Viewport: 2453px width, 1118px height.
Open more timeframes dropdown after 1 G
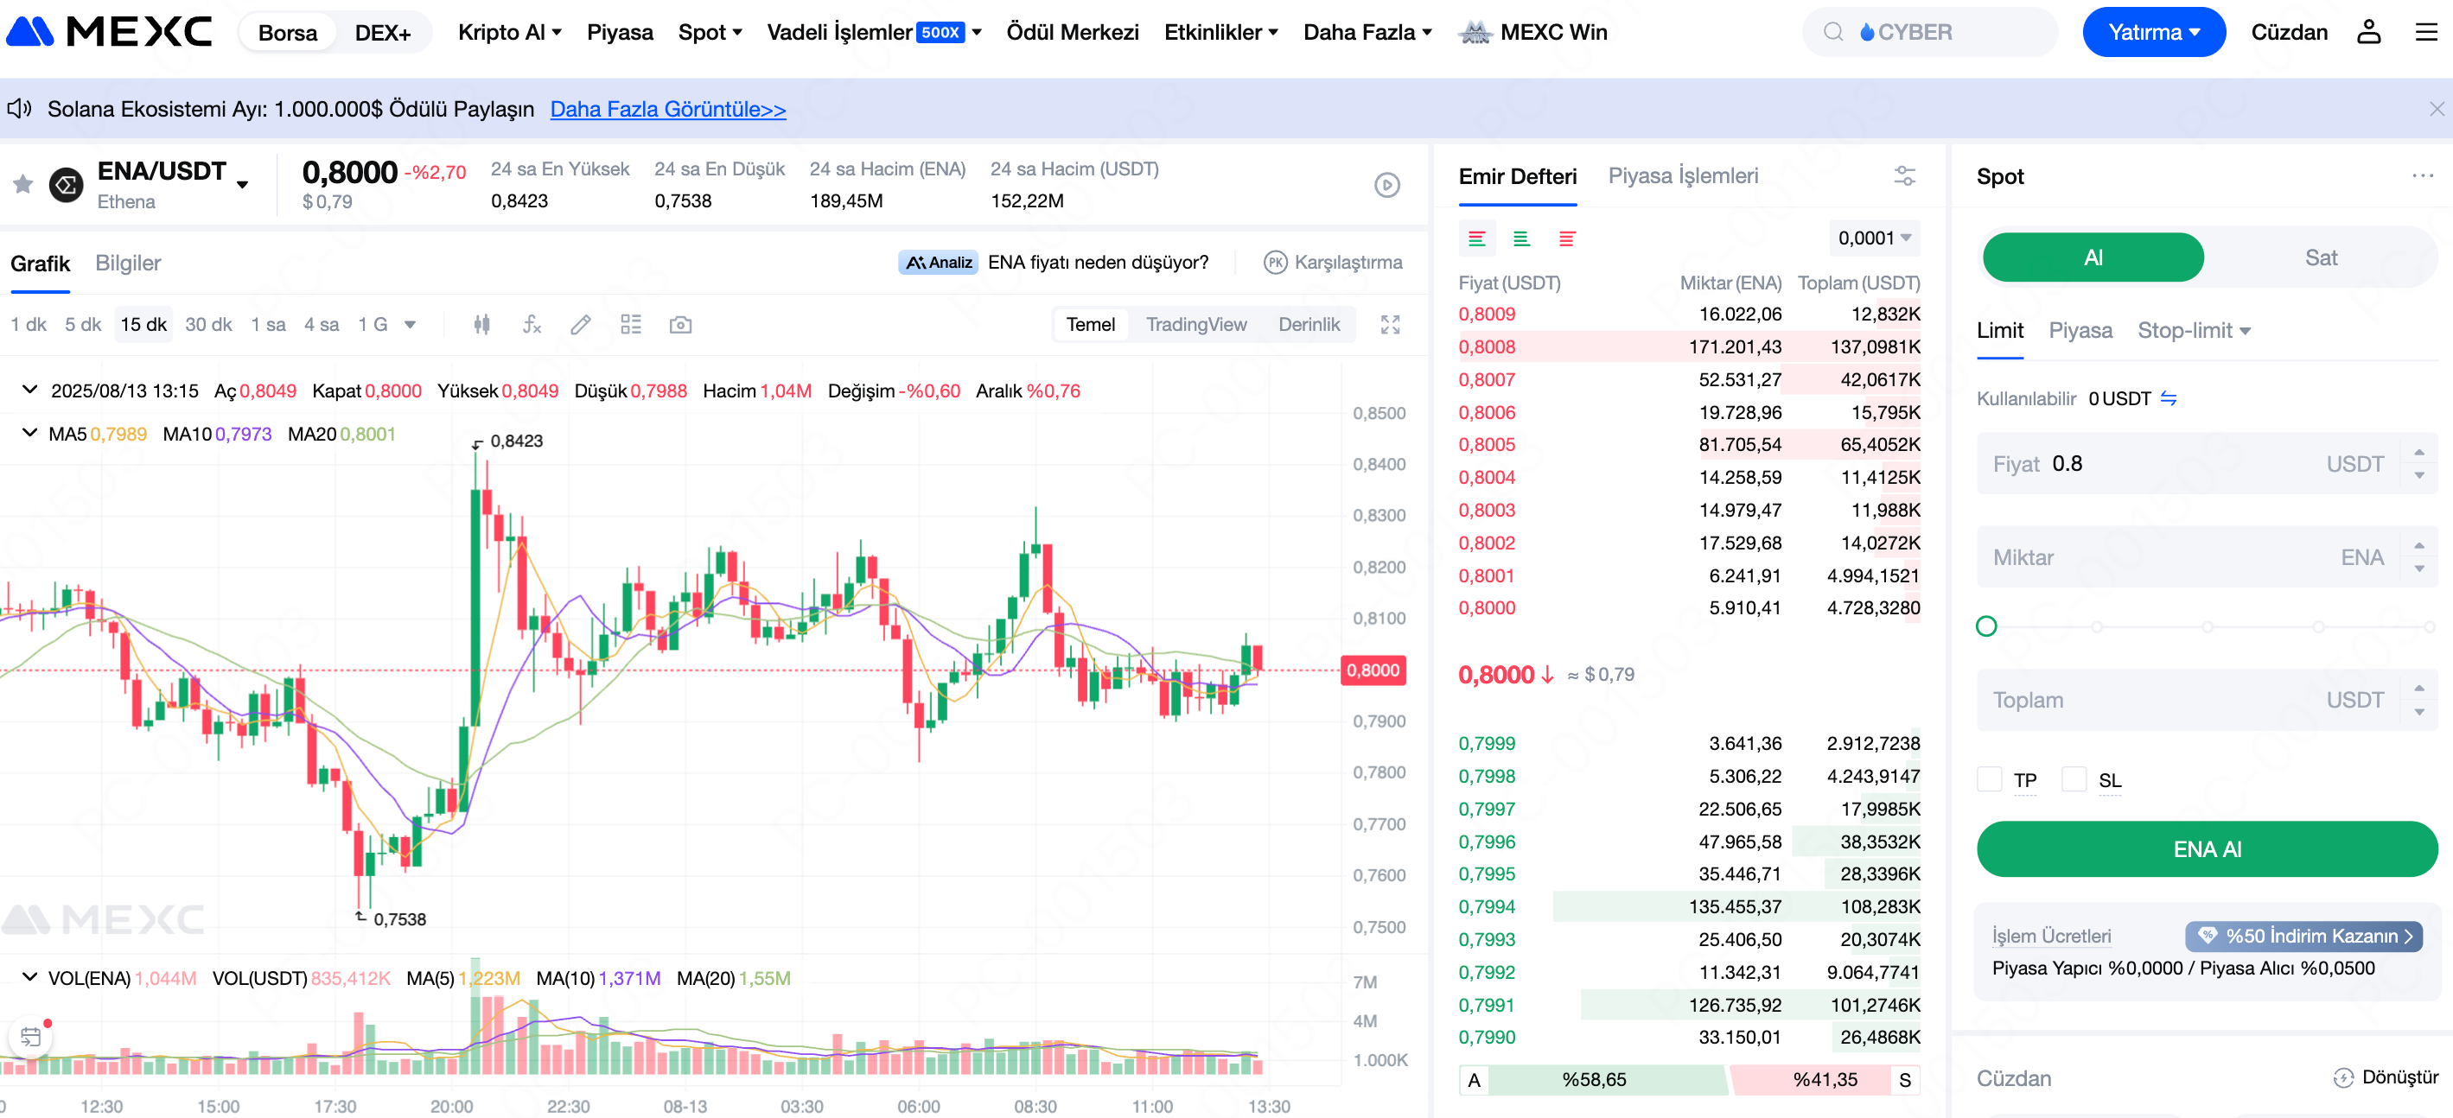pos(410,325)
